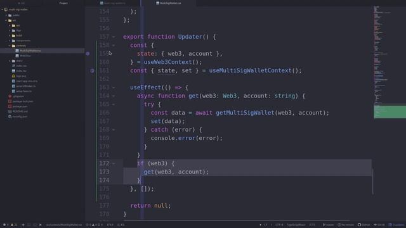Click the contexts folder icon
The width and height of the screenshot is (406, 228).
pyautogui.click(x=13, y=46)
